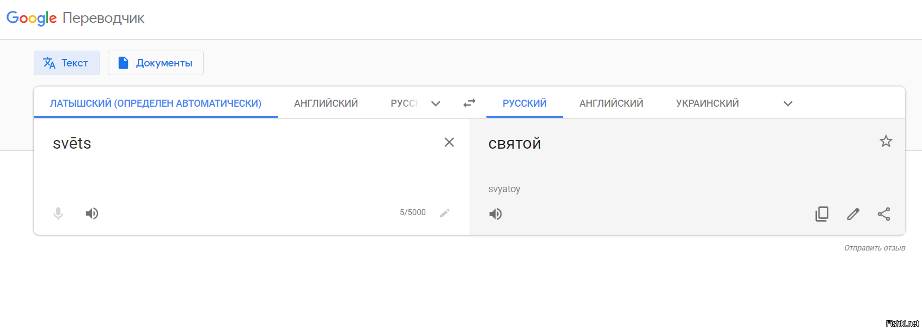The image size is (922, 330).
Task: Save translation with the star icon
Action: click(886, 142)
